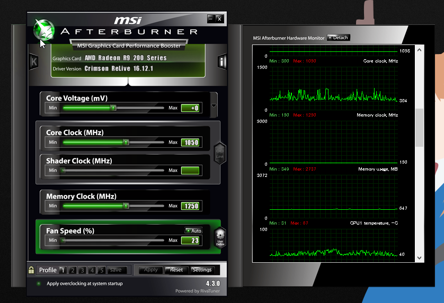The width and height of the screenshot is (444, 303).
Task: Click the profile Save button
Action: (117, 270)
